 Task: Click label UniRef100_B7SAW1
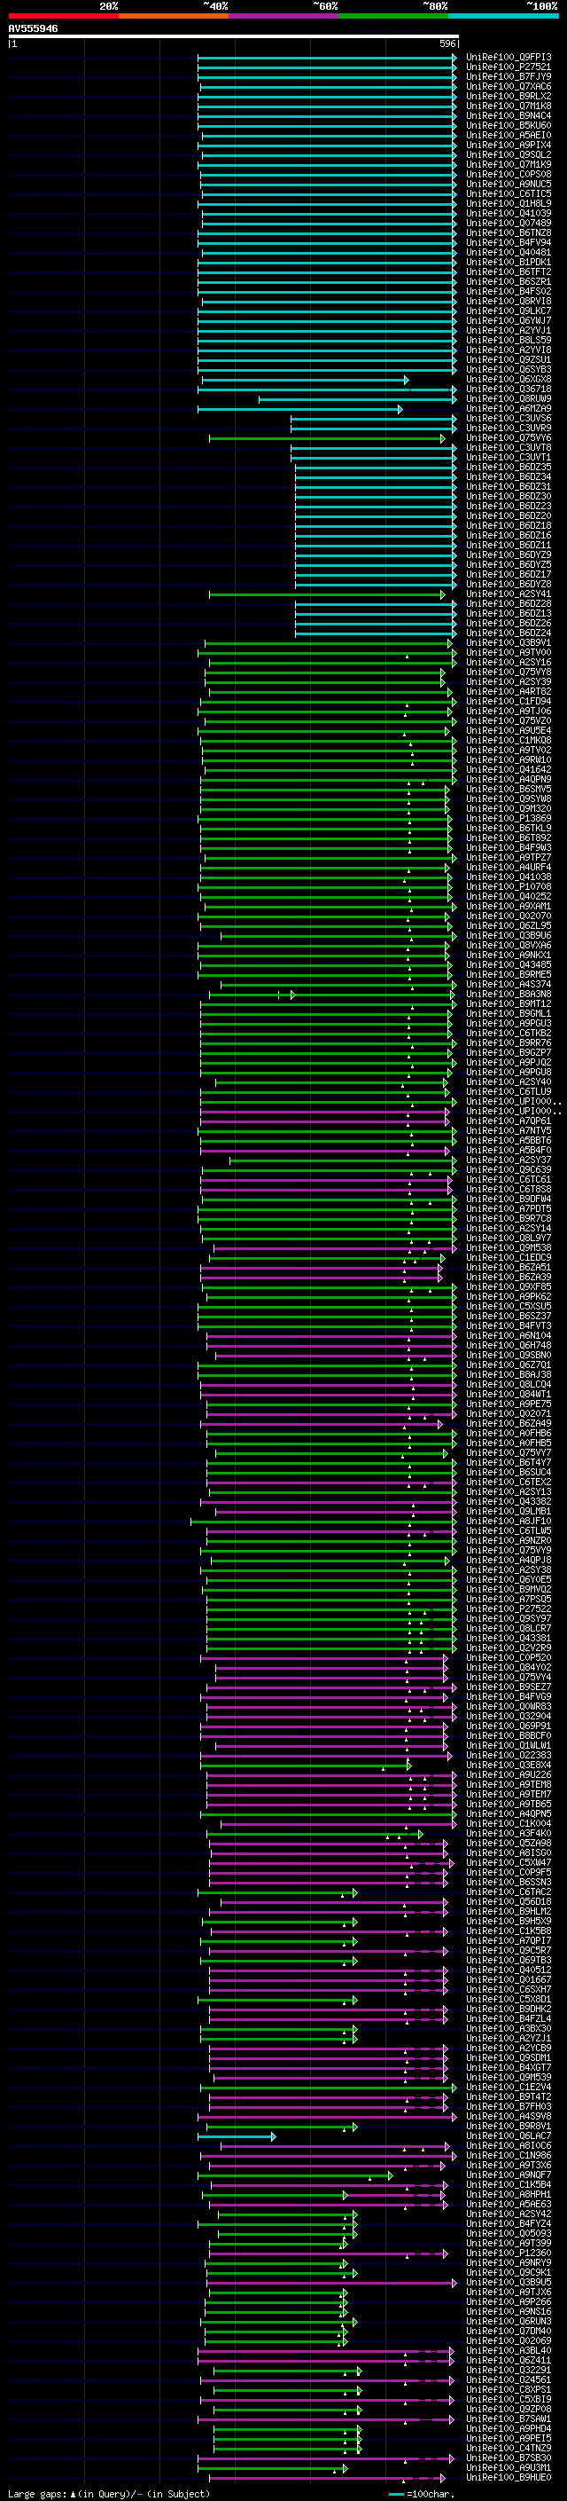pyautogui.click(x=509, y=2418)
